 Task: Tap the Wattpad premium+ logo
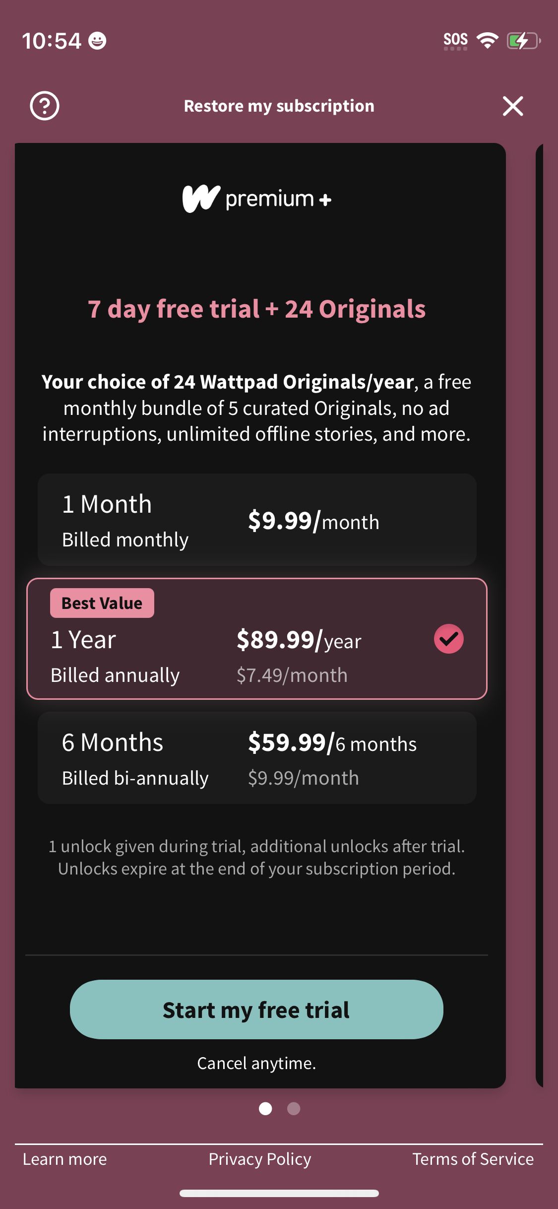pos(257,199)
